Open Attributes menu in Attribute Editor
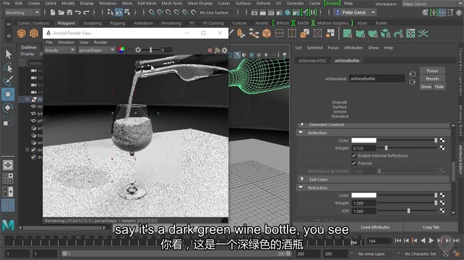The height and width of the screenshot is (260, 464). pos(353,48)
